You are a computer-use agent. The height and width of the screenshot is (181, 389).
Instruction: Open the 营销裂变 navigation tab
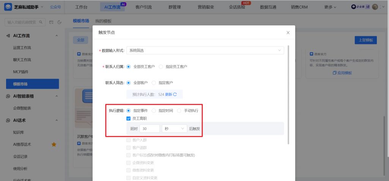[206, 7]
